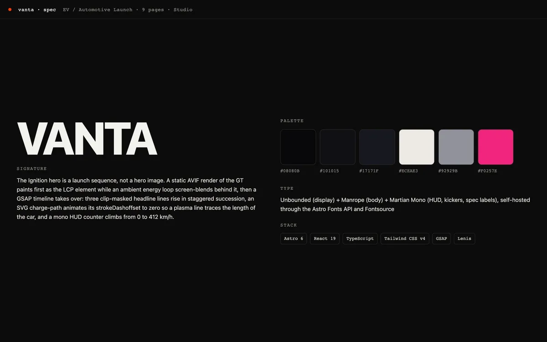Click the 'Studio' header text
Viewport: 547px width, 342px height.
183,10
